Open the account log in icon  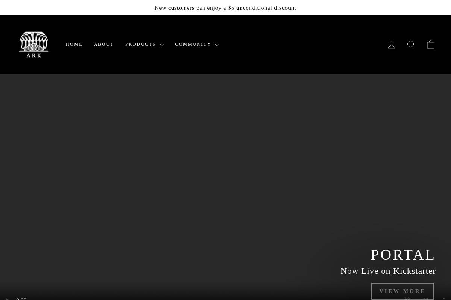[392, 44]
